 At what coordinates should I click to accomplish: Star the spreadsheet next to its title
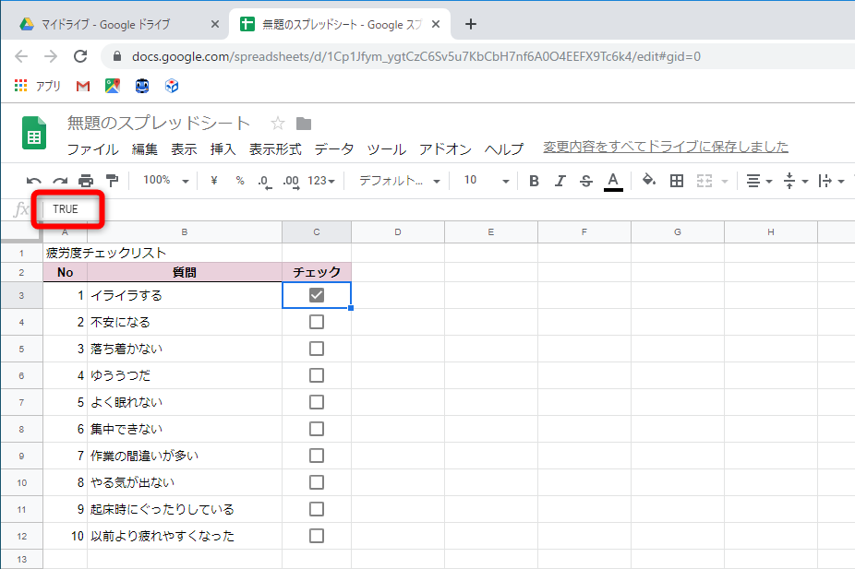tap(277, 121)
